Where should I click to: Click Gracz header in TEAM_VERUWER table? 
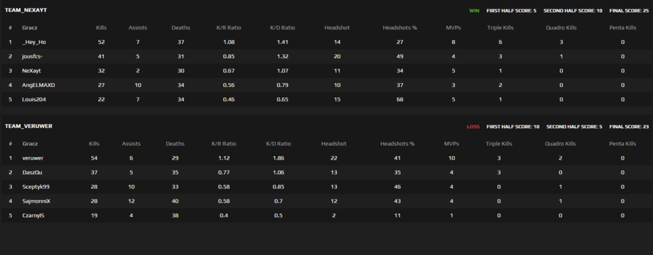(x=30, y=144)
